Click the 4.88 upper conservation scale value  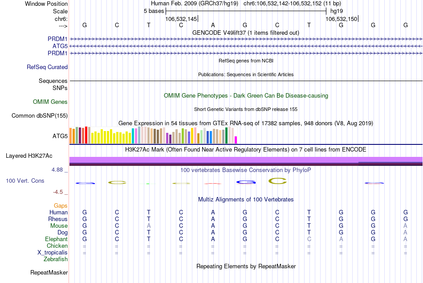coord(57,170)
